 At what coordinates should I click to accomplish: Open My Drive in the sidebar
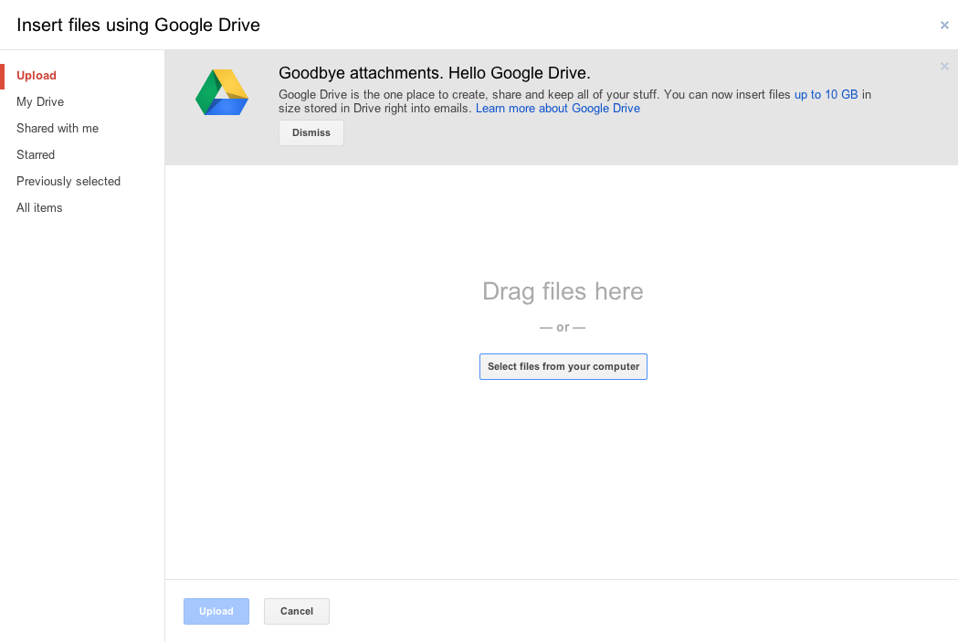40,102
